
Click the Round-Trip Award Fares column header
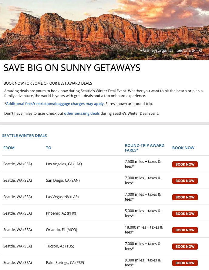point(144,148)
